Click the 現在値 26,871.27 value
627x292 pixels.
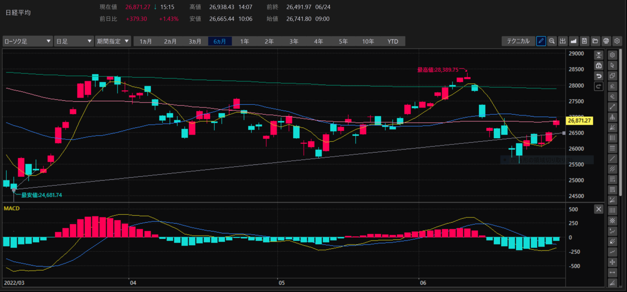point(138,7)
